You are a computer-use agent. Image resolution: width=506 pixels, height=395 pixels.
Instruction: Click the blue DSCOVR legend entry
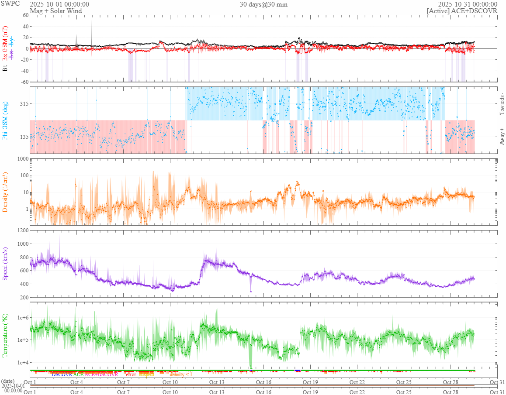(x=62, y=374)
